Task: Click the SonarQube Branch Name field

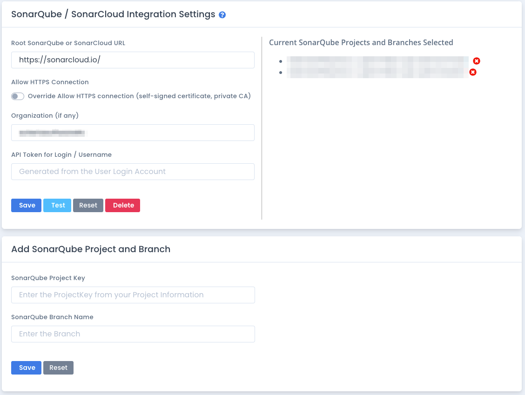Action: 133,334
